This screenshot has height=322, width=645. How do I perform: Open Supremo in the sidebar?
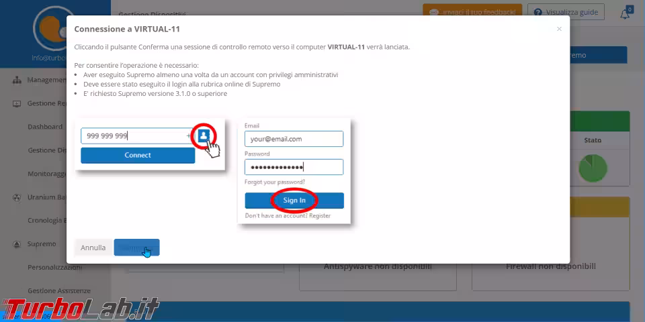click(41, 244)
